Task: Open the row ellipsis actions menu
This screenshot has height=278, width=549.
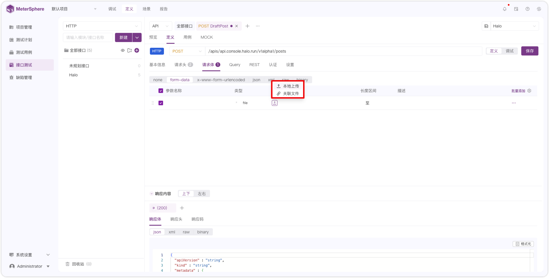Action: [x=514, y=103]
